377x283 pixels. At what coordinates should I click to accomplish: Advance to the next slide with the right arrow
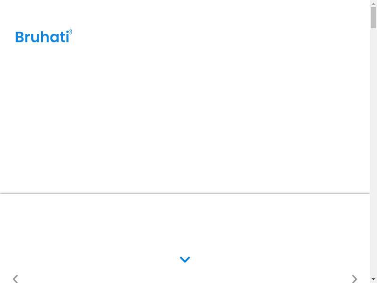pyautogui.click(x=354, y=279)
